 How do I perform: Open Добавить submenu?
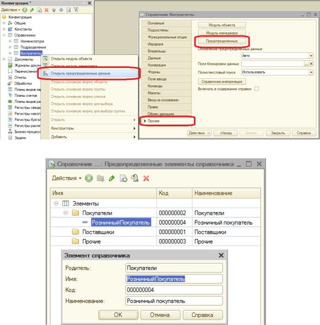point(89,137)
